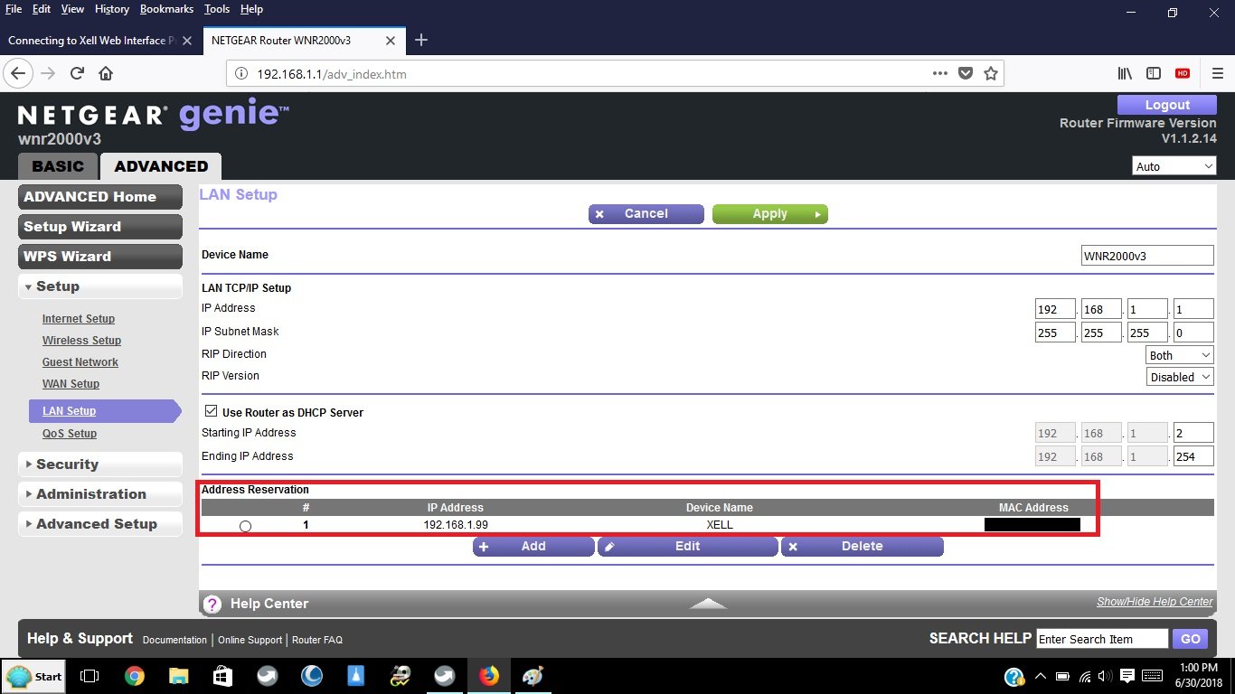Click the site information icon in address bar

(x=241, y=73)
